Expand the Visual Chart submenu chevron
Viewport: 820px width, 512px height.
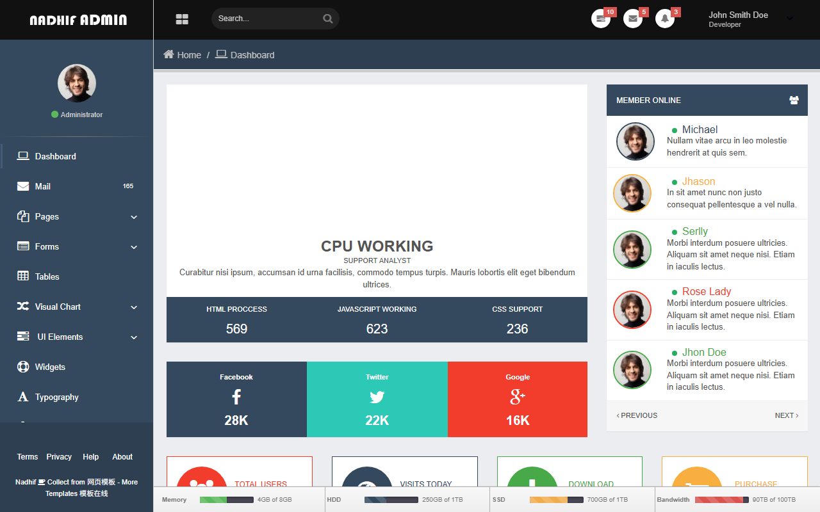[134, 307]
